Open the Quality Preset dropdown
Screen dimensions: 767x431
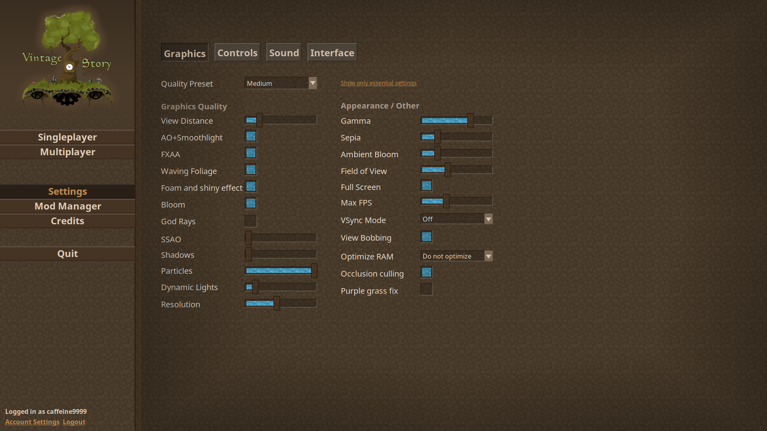(x=281, y=83)
